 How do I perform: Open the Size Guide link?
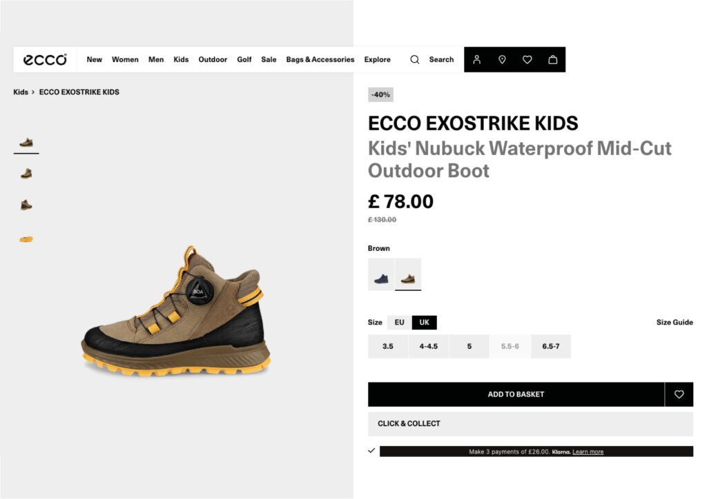(675, 322)
